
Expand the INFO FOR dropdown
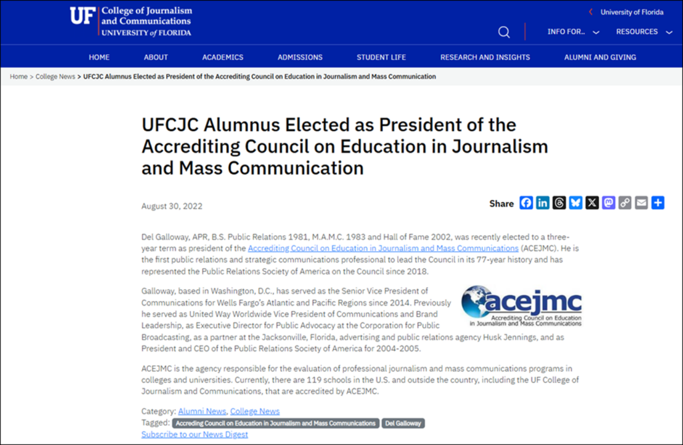573,32
